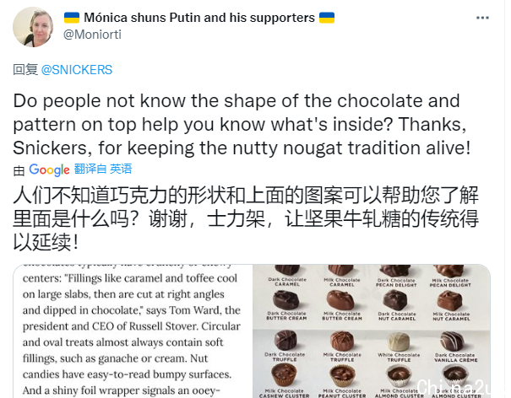The image size is (511, 398).
Task: Click the English tweet text body
Action: (242, 124)
